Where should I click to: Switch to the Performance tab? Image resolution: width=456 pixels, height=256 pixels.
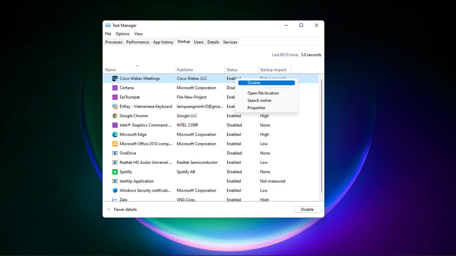(138, 42)
